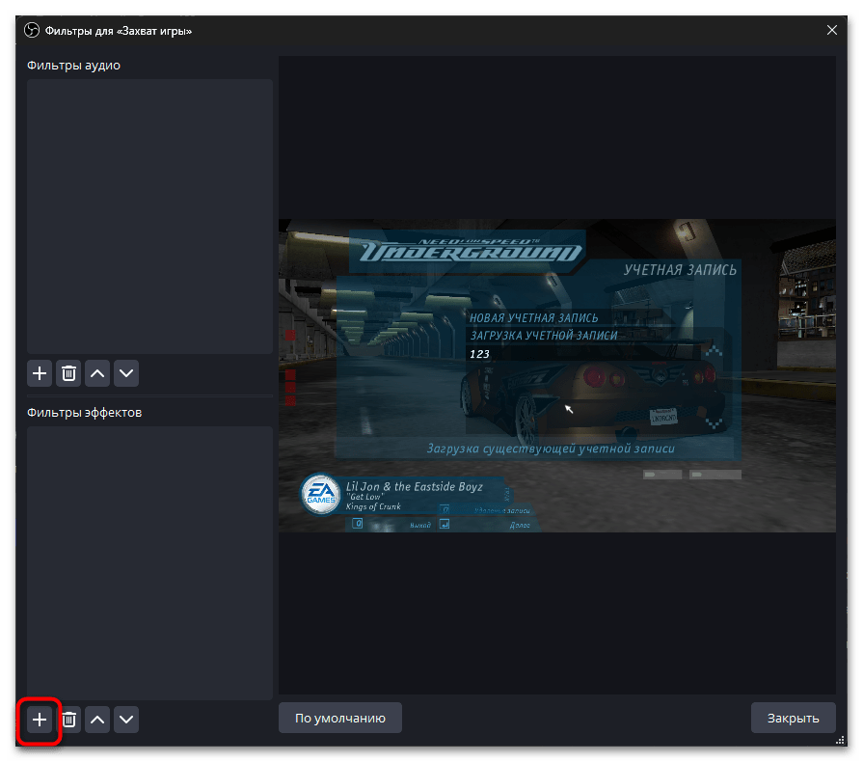
Task: Click «ЗАГРУЗКА УЧЕТНОЙ ЗАПИСИ» in preview
Action: coord(544,336)
